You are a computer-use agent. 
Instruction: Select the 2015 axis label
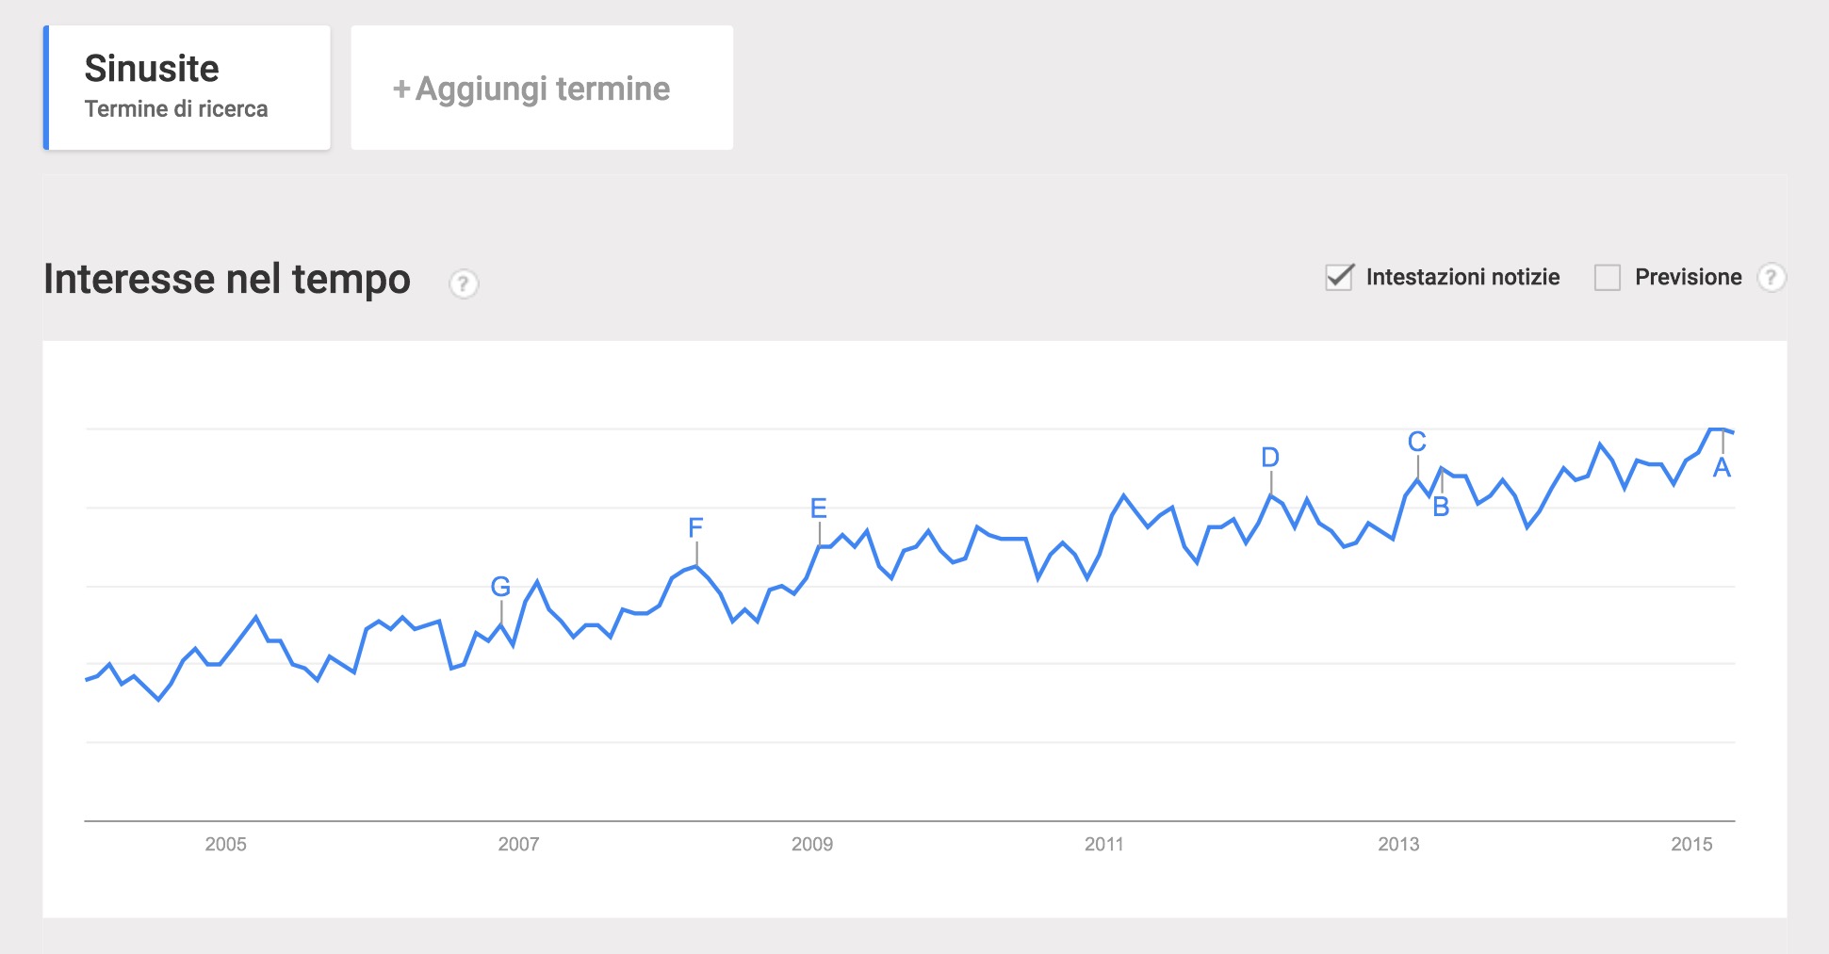pyautogui.click(x=1691, y=844)
